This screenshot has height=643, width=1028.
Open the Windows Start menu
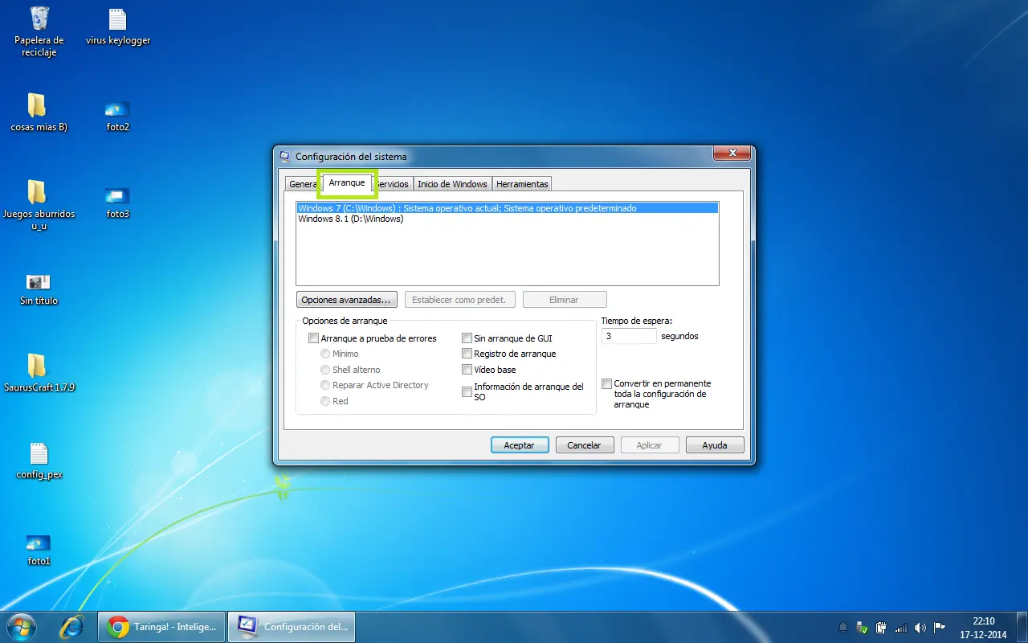21,626
